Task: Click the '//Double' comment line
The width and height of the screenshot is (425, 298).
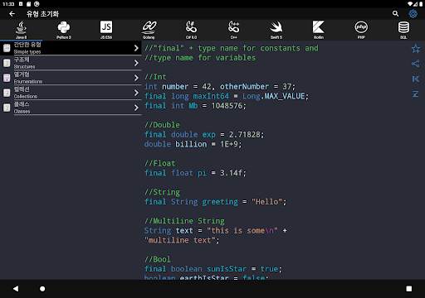Action: 162,125
